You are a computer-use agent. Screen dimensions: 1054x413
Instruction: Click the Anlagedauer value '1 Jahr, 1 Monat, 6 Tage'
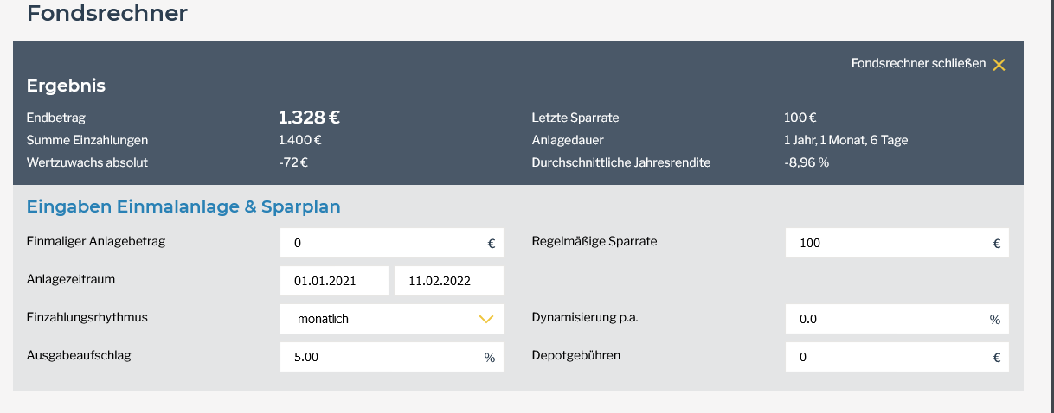click(845, 140)
